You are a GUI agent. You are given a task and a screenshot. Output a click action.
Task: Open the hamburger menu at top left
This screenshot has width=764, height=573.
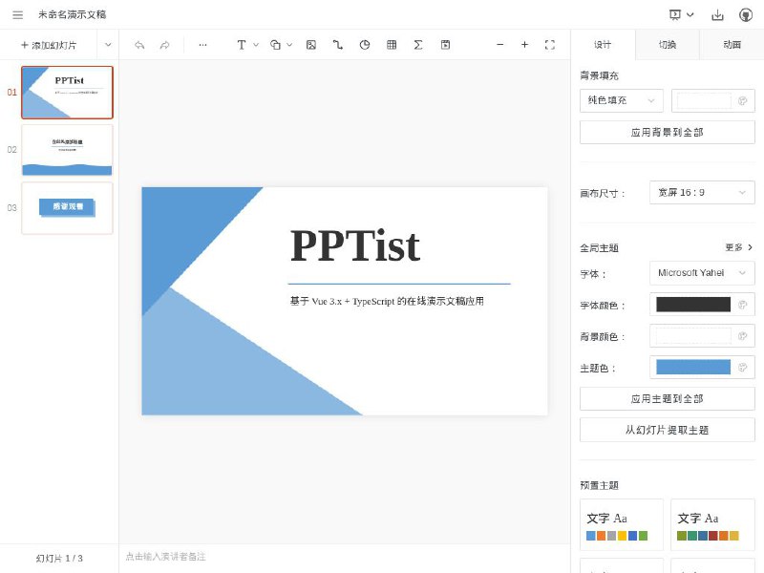16,14
